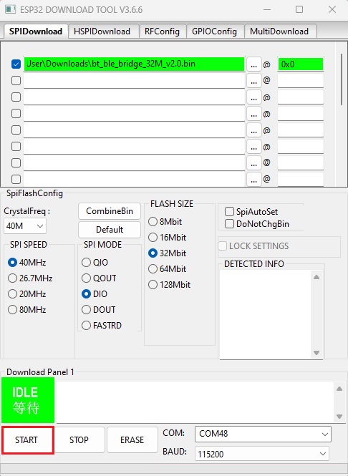The width and height of the screenshot is (348, 476).
Task: Open the GPIOConfig tab
Action: (214, 31)
